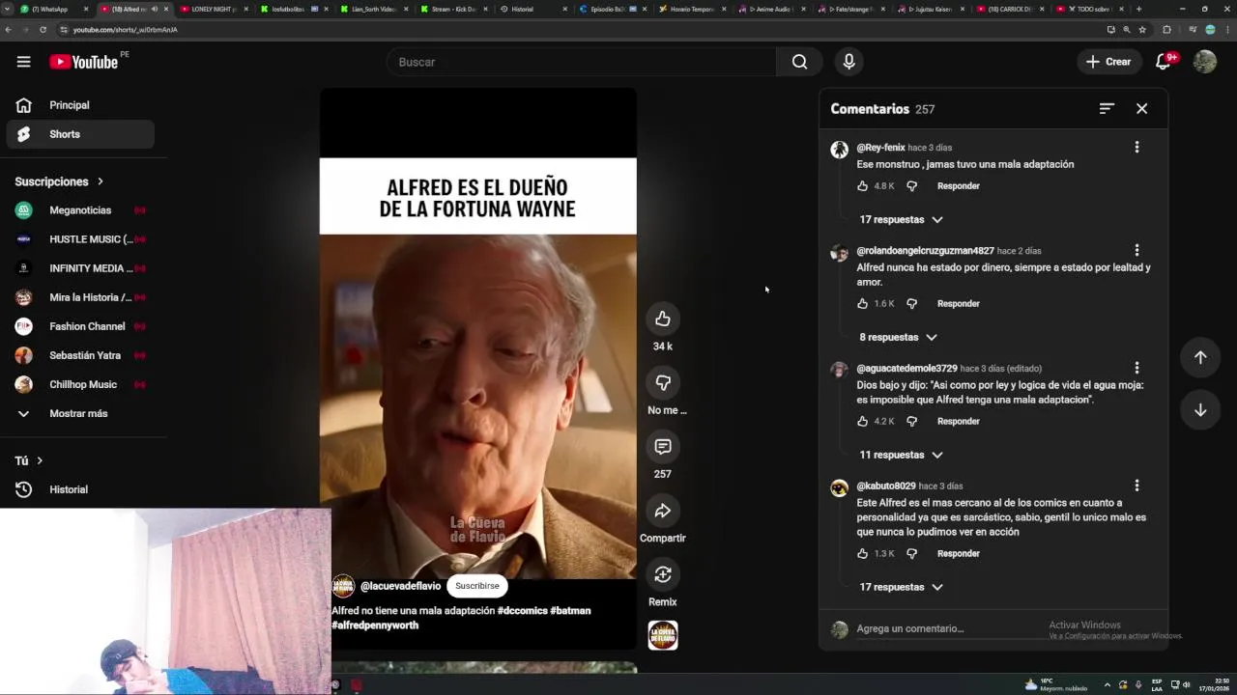Select Shorts in the sidebar
Viewport: 1237px width, 695px height.
click(80, 134)
